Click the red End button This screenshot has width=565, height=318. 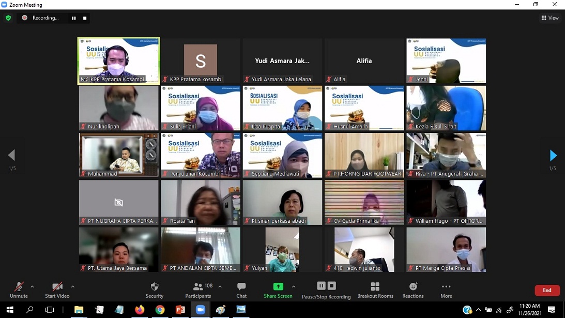pos(547,290)
